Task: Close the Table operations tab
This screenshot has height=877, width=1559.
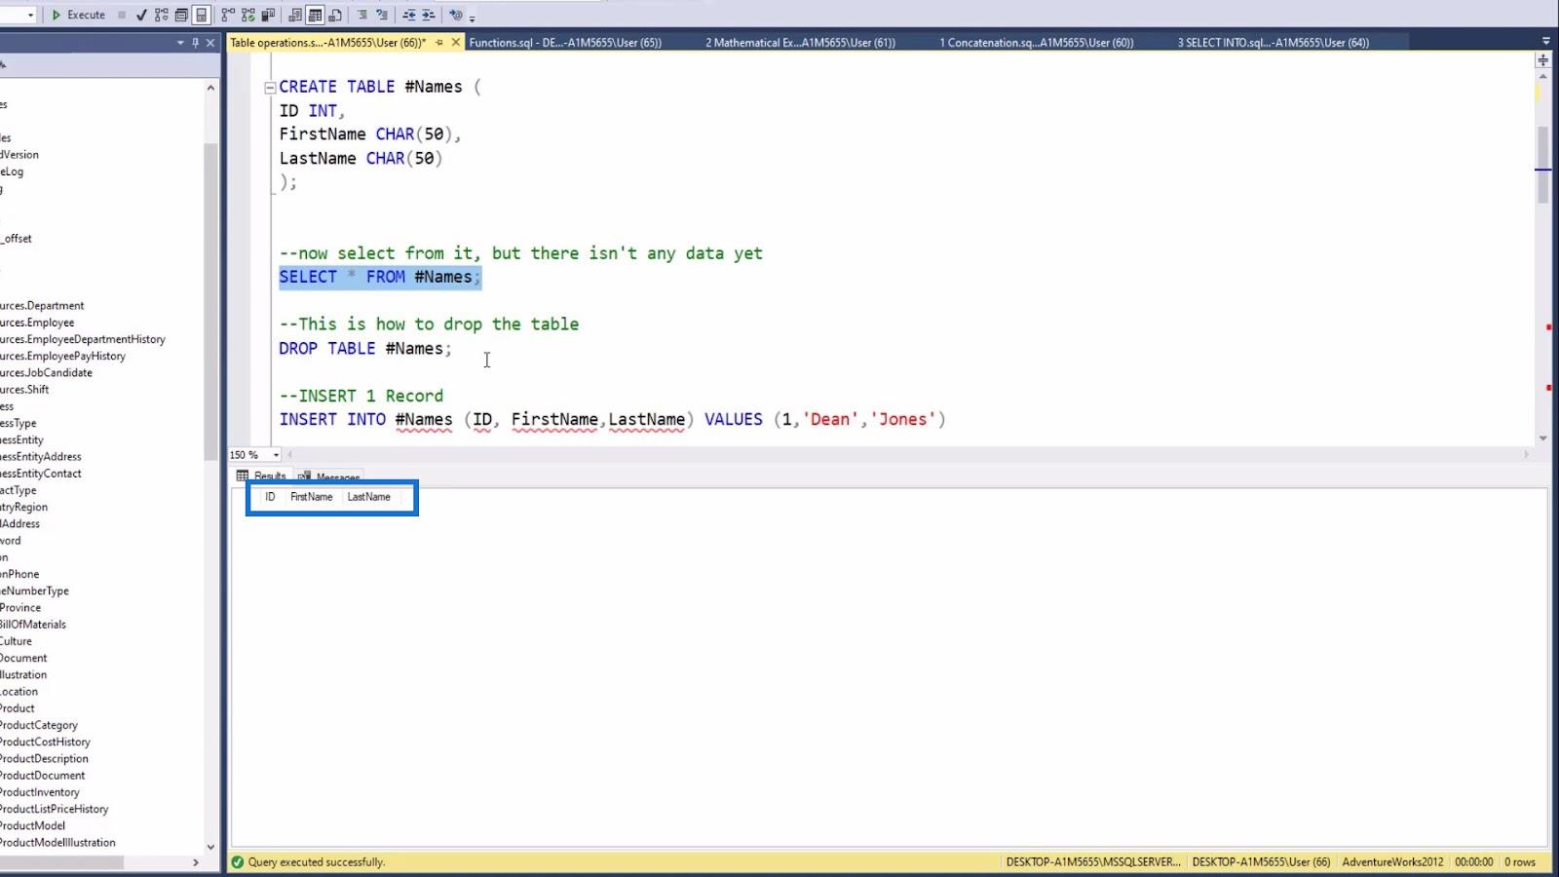Action: tap(455, 43)
